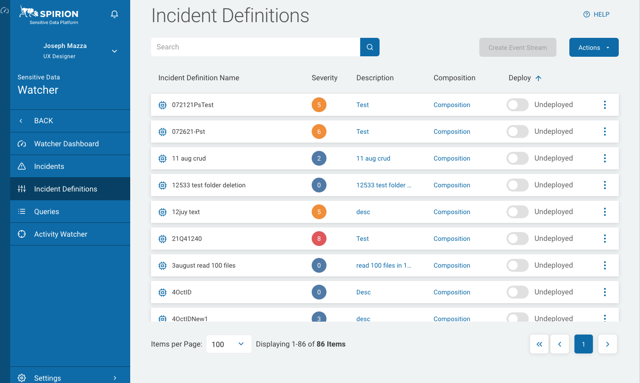This screenshot has width=640, height=383.
Task: Click the search magnifier button
Action: 369,47
